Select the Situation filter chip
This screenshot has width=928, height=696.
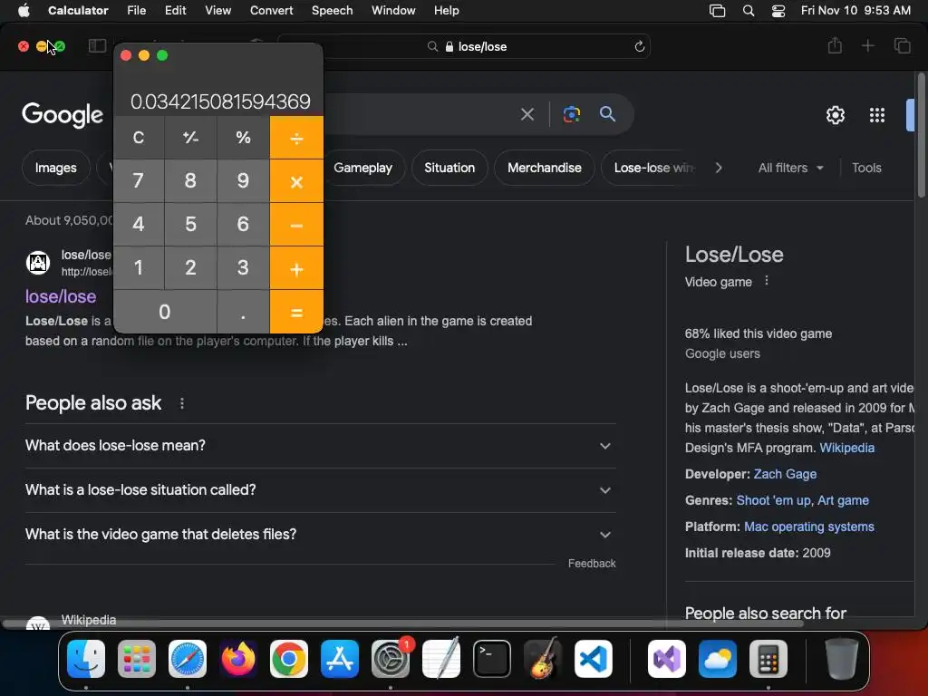(x=449, y=168)
